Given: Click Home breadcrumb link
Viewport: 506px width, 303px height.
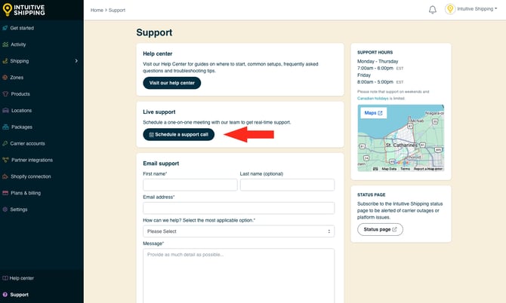Looking at the screenshot, I should pos(97,11).
